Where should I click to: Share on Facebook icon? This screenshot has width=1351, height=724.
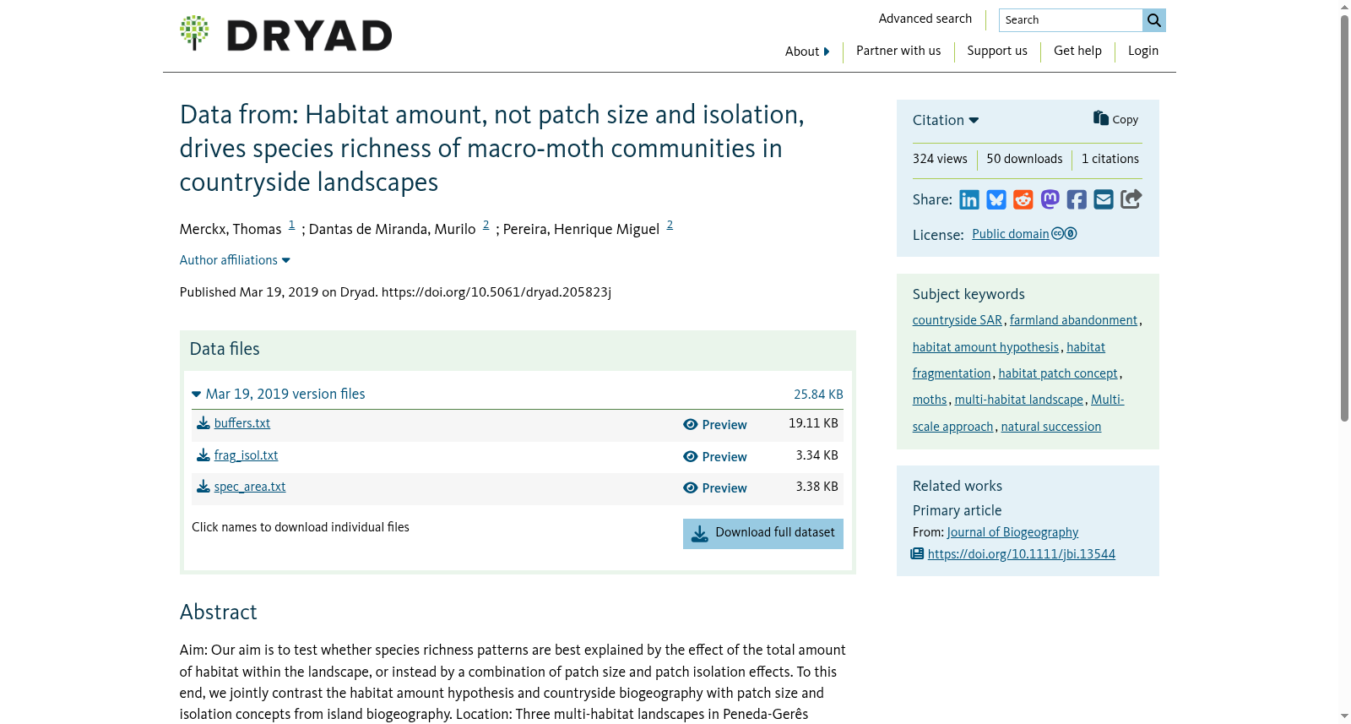[1077, 199]
